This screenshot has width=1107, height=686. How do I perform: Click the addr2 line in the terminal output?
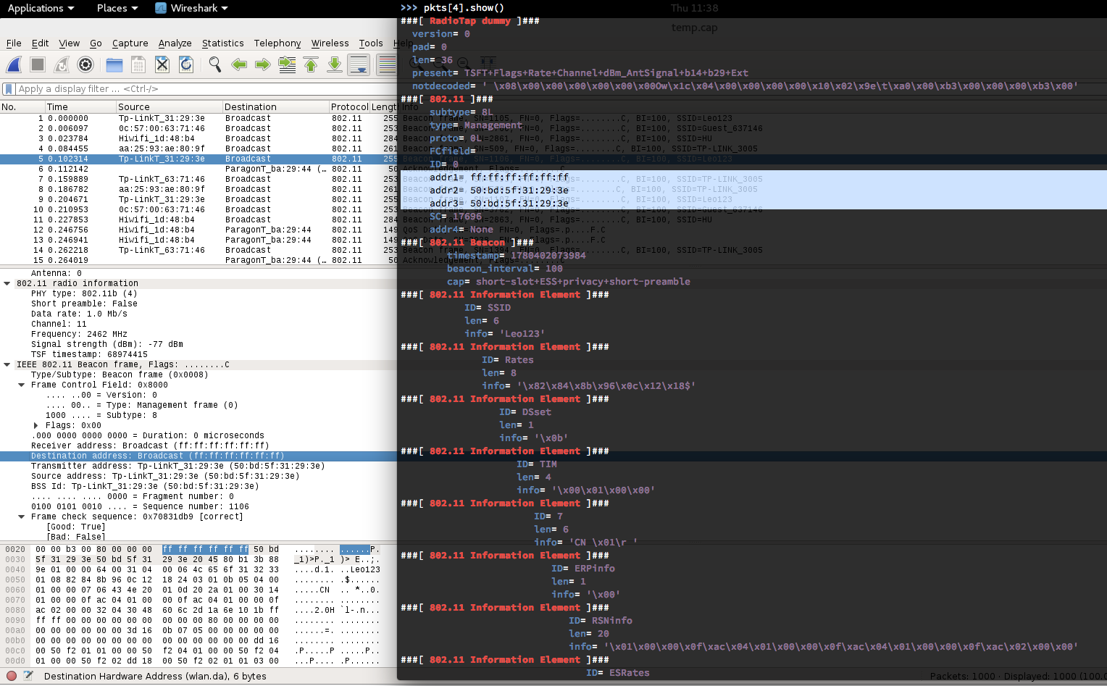click(x=499, y=190)
